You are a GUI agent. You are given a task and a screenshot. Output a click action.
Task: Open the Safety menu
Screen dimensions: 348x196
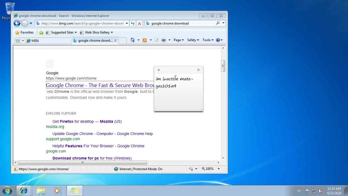coord(193,40)
